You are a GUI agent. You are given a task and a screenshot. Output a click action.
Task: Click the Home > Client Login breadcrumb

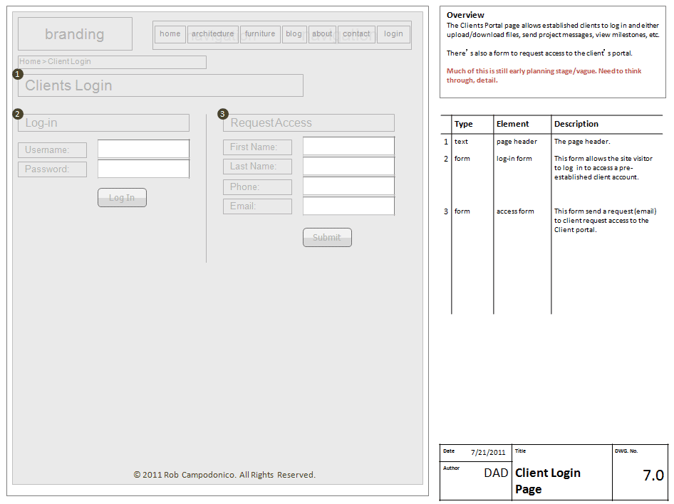(112, 62)
